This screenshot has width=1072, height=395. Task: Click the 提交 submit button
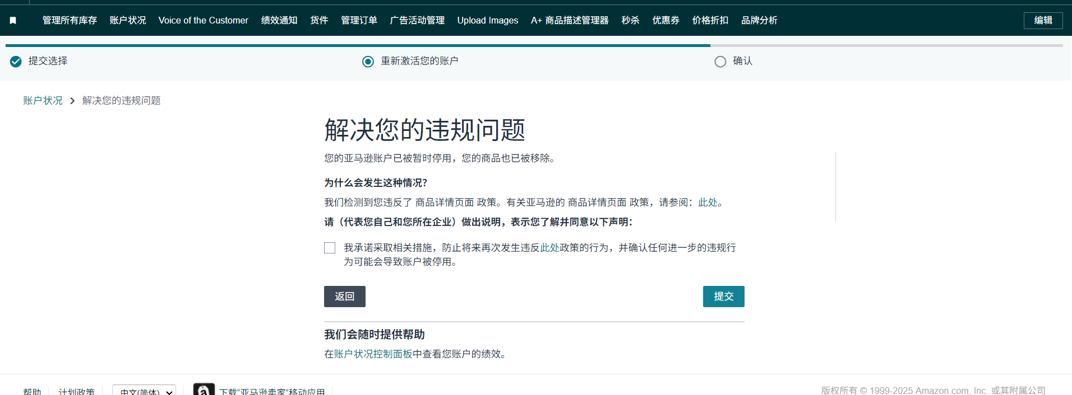click(x=723, y=297)
